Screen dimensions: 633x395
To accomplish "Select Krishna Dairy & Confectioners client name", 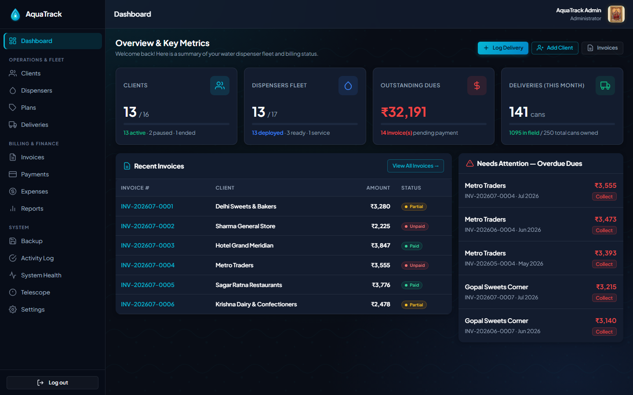I will [x=256, y=304].
